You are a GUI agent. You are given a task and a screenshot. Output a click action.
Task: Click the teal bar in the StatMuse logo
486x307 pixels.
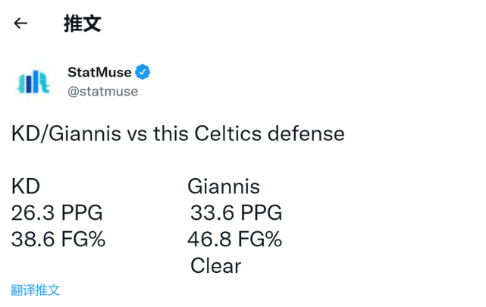tap(22, 85)
